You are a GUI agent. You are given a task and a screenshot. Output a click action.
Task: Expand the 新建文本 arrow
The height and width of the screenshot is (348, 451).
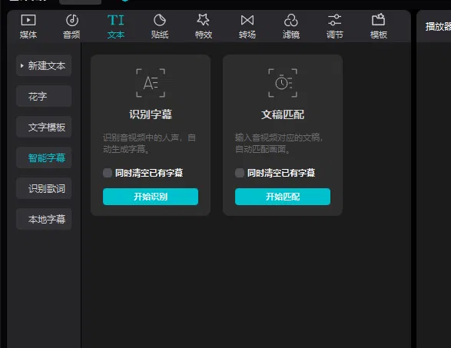click(22, 65)
